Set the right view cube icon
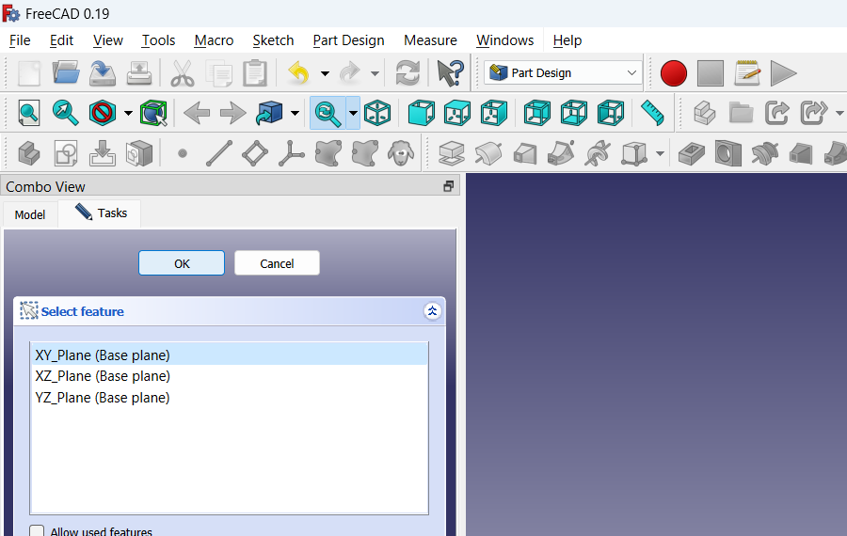The image size is (847, 536). point(494,114)
